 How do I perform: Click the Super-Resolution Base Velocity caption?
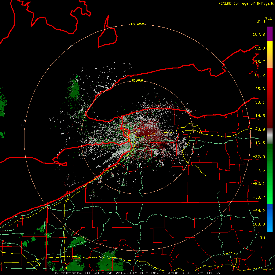137,273
